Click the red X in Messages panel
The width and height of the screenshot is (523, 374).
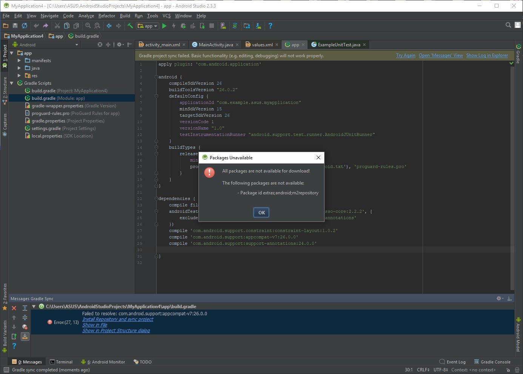pyautogui.click(x=14, y=308)
